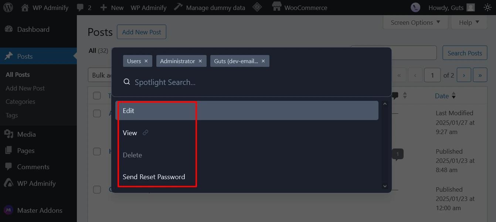The height and width of the screenshot is (222, 496).
Task: Toggle the dark mode sun icon
Action: pyautogui.click(x=487, y=7)
